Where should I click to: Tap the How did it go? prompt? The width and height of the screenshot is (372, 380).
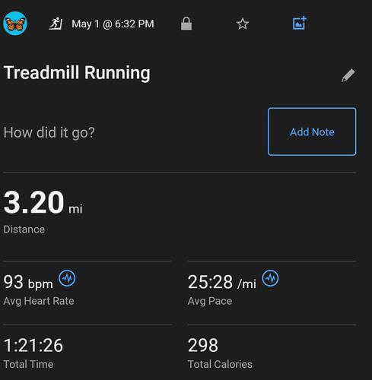point(49,132)
